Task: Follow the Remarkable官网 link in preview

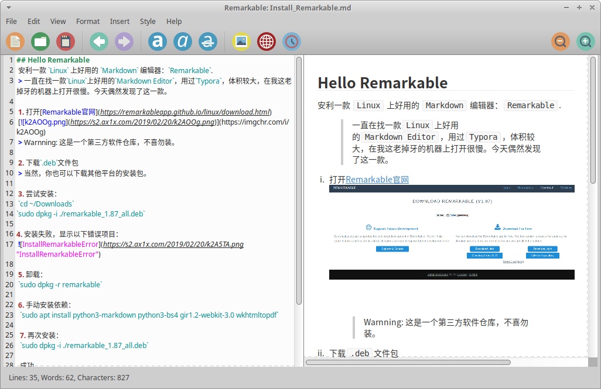Action: point(377,180)
